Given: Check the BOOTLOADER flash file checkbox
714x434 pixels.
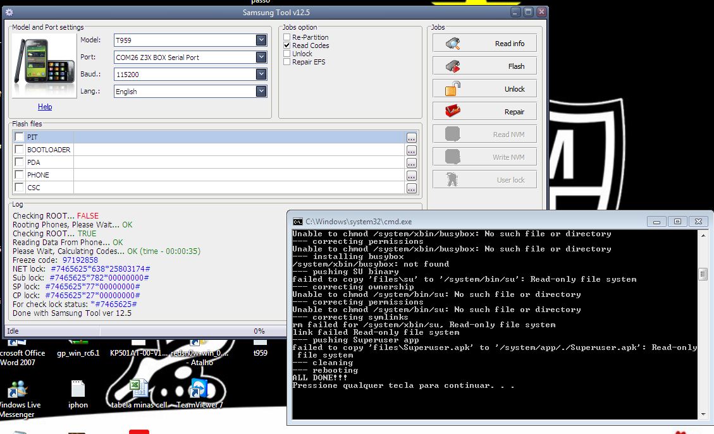Looking at the screenshot, I should click(19, 149).
